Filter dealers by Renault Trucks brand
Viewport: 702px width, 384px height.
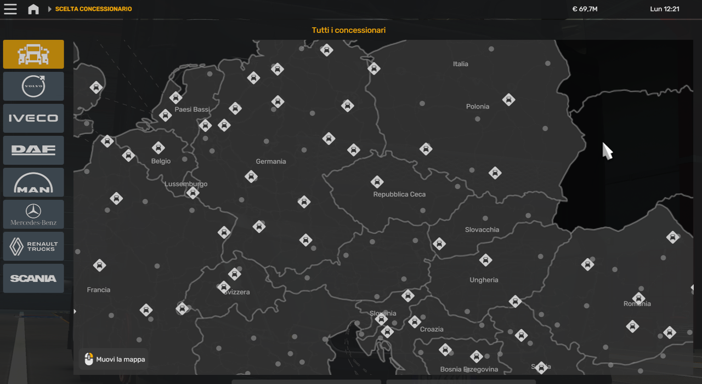pyautogui.click(x=33, y=247)
